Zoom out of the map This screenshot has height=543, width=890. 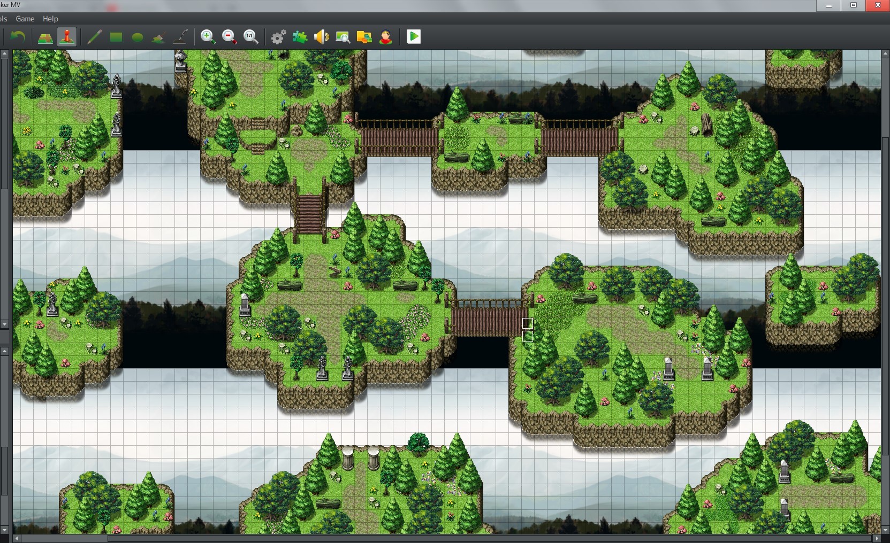[x=230, y=37]
